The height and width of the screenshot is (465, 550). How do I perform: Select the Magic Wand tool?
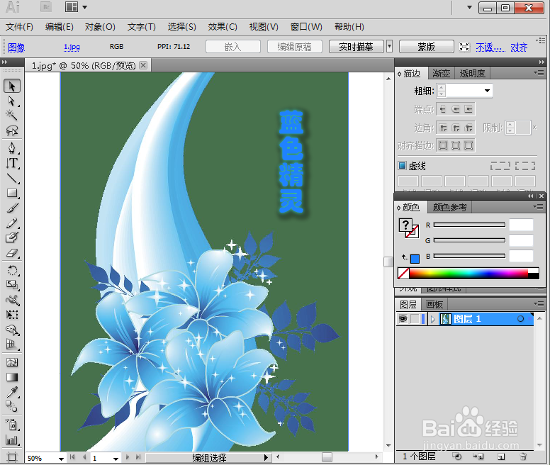(12, 116)
